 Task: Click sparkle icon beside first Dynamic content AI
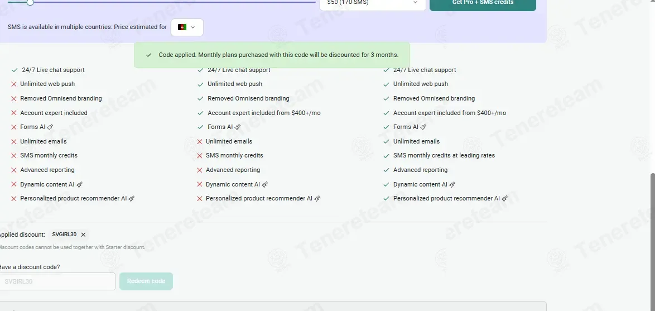coord(79,184)
